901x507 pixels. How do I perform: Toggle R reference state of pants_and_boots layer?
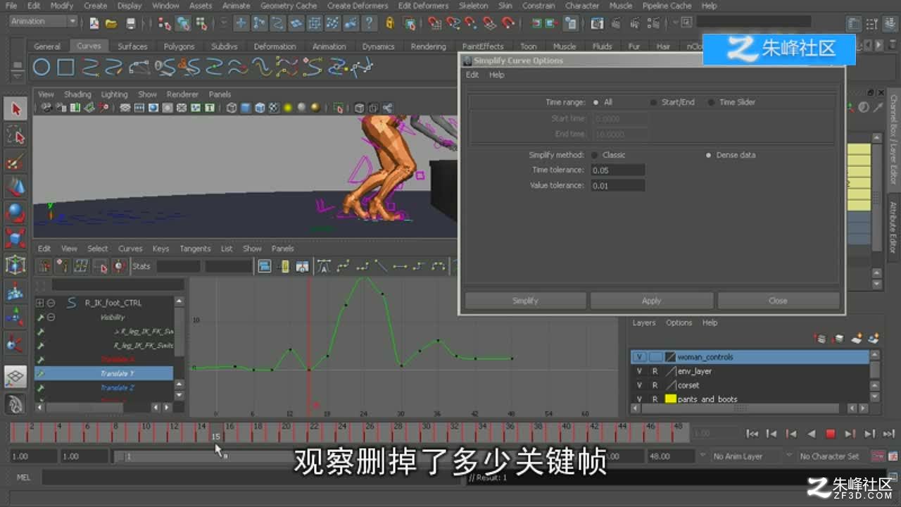(x=655, y=399)
